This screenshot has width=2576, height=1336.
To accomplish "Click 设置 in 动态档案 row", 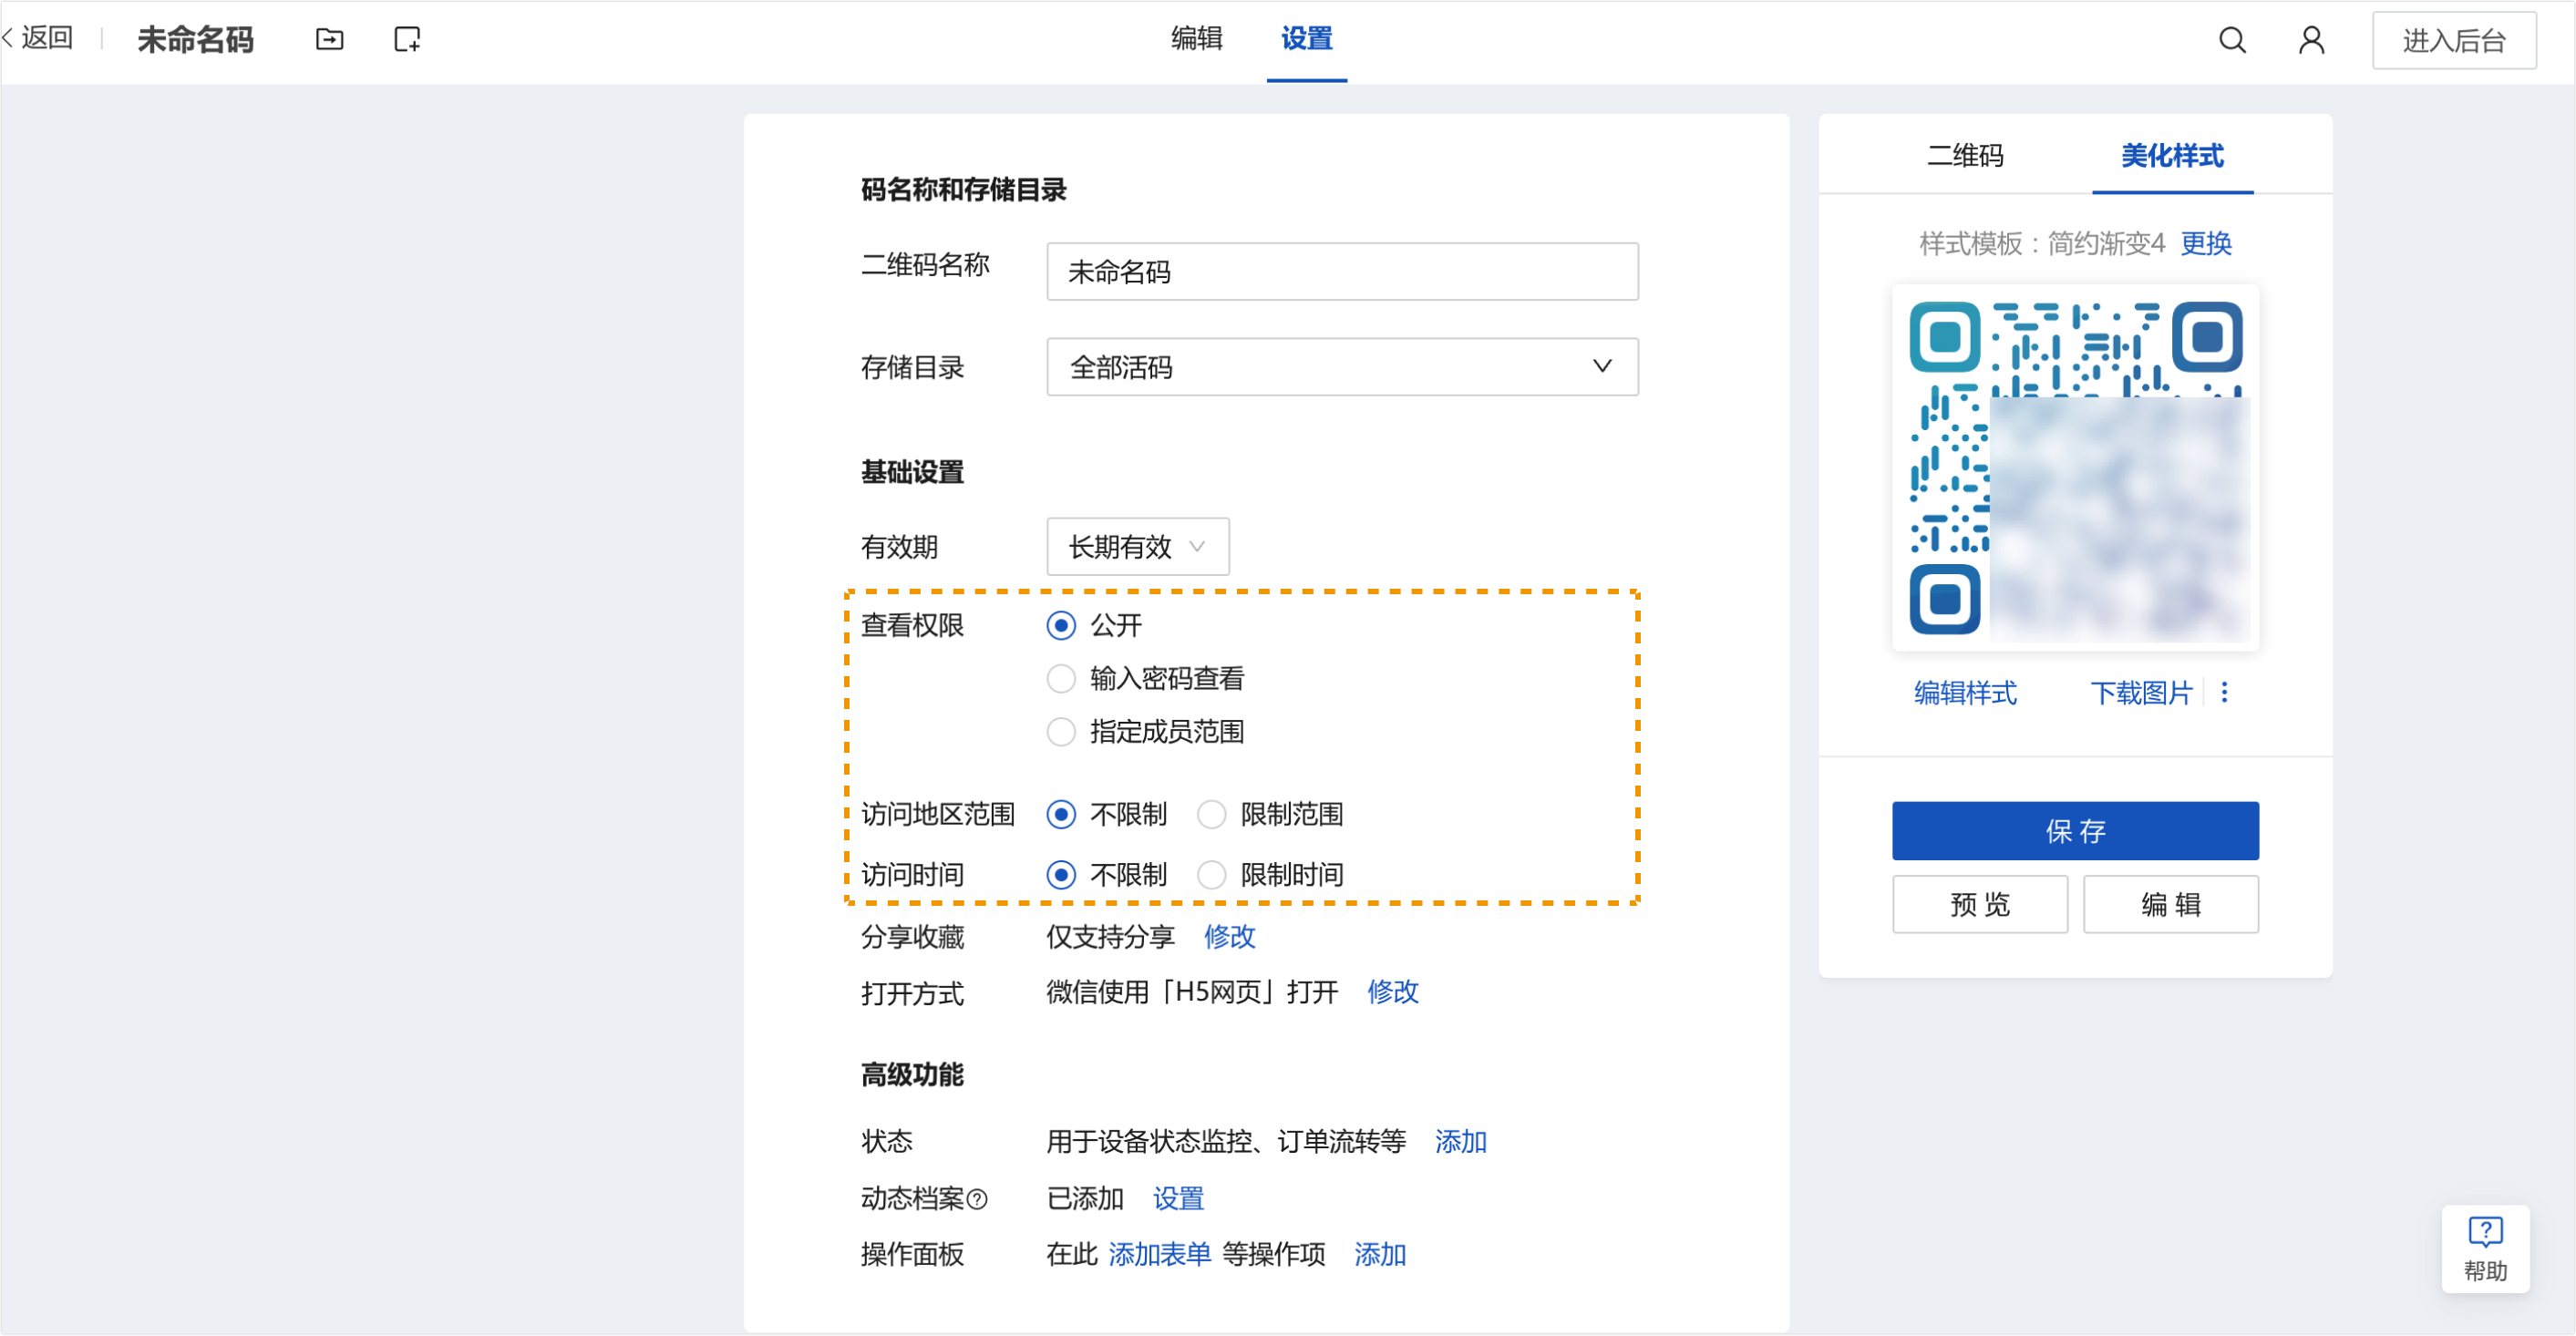I will pyautogui.click(x=1178, y=1198).
